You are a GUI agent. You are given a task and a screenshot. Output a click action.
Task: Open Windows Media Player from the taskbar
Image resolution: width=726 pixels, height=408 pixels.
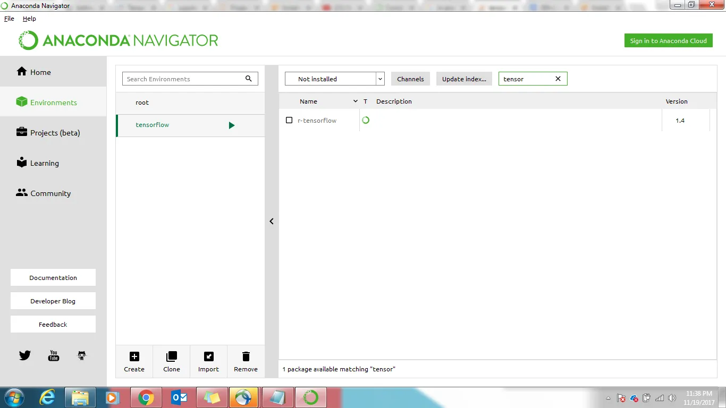coord(112,397)
